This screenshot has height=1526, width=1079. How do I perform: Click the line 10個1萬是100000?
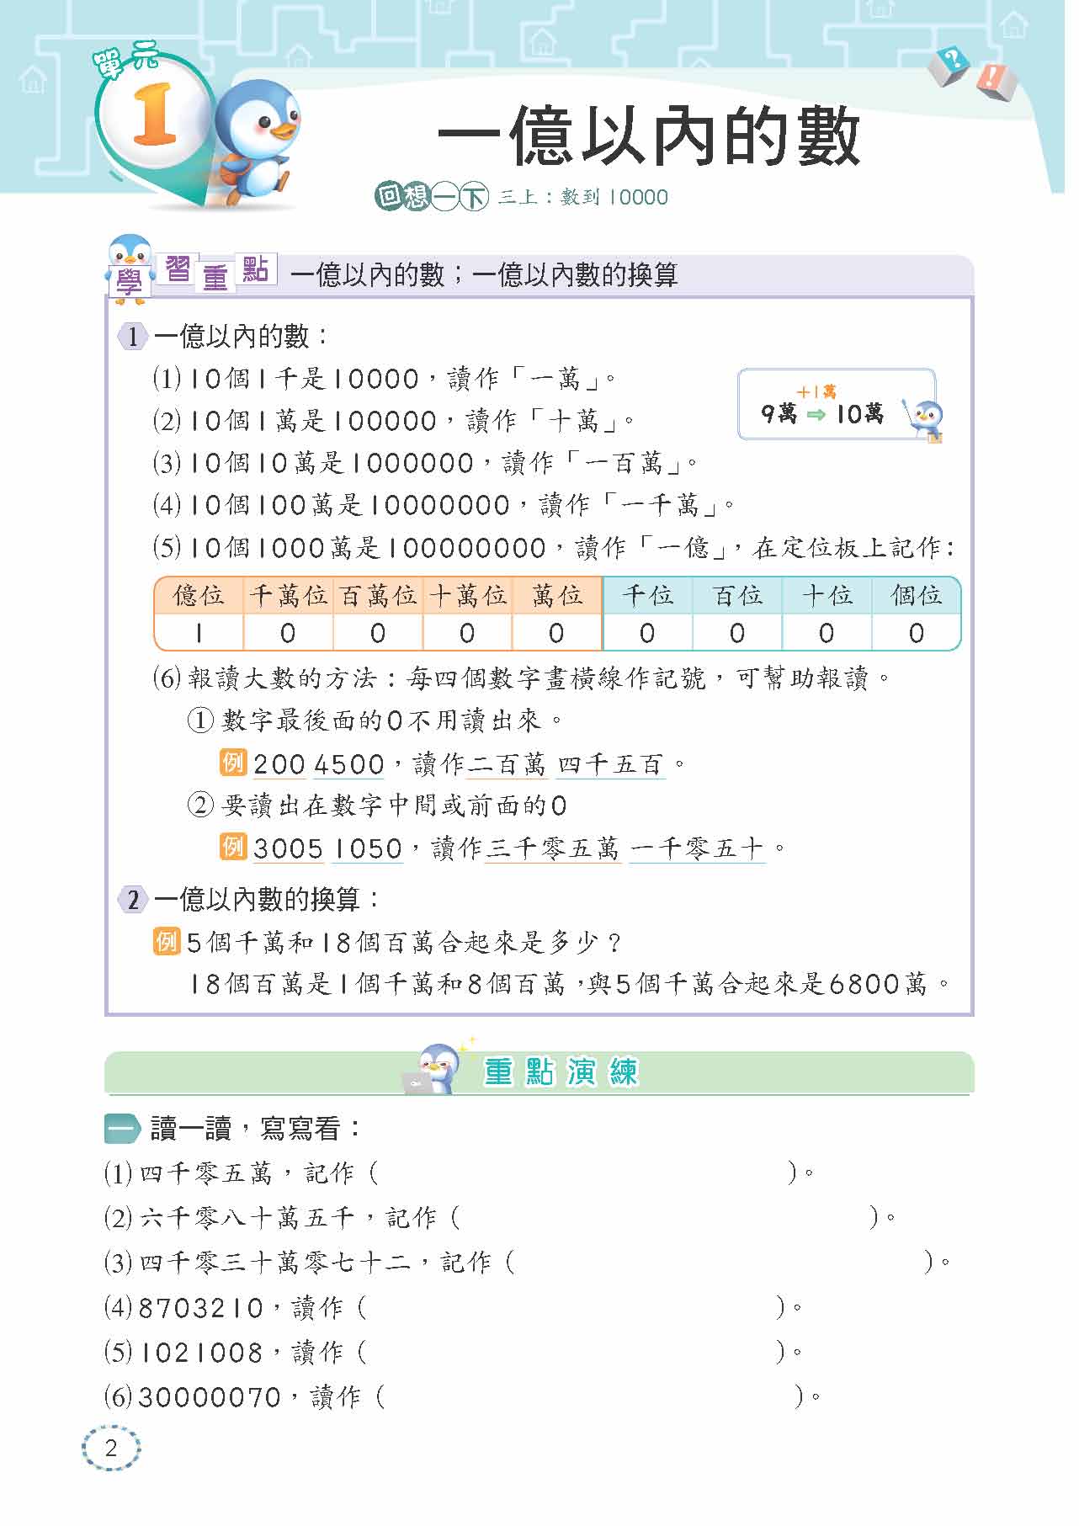(393, 421)
